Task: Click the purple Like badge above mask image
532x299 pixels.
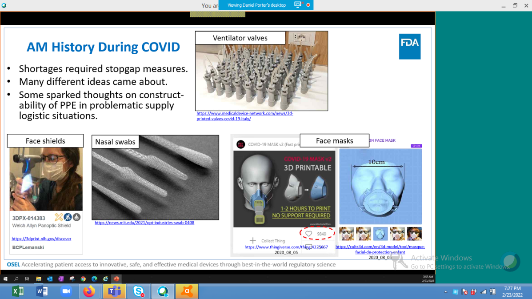Action: pos(416,146)
